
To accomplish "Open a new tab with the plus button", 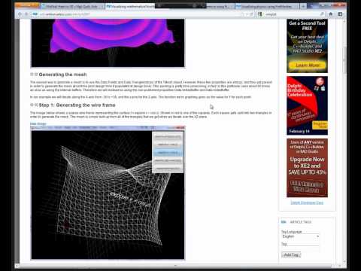I will (303, 7).
